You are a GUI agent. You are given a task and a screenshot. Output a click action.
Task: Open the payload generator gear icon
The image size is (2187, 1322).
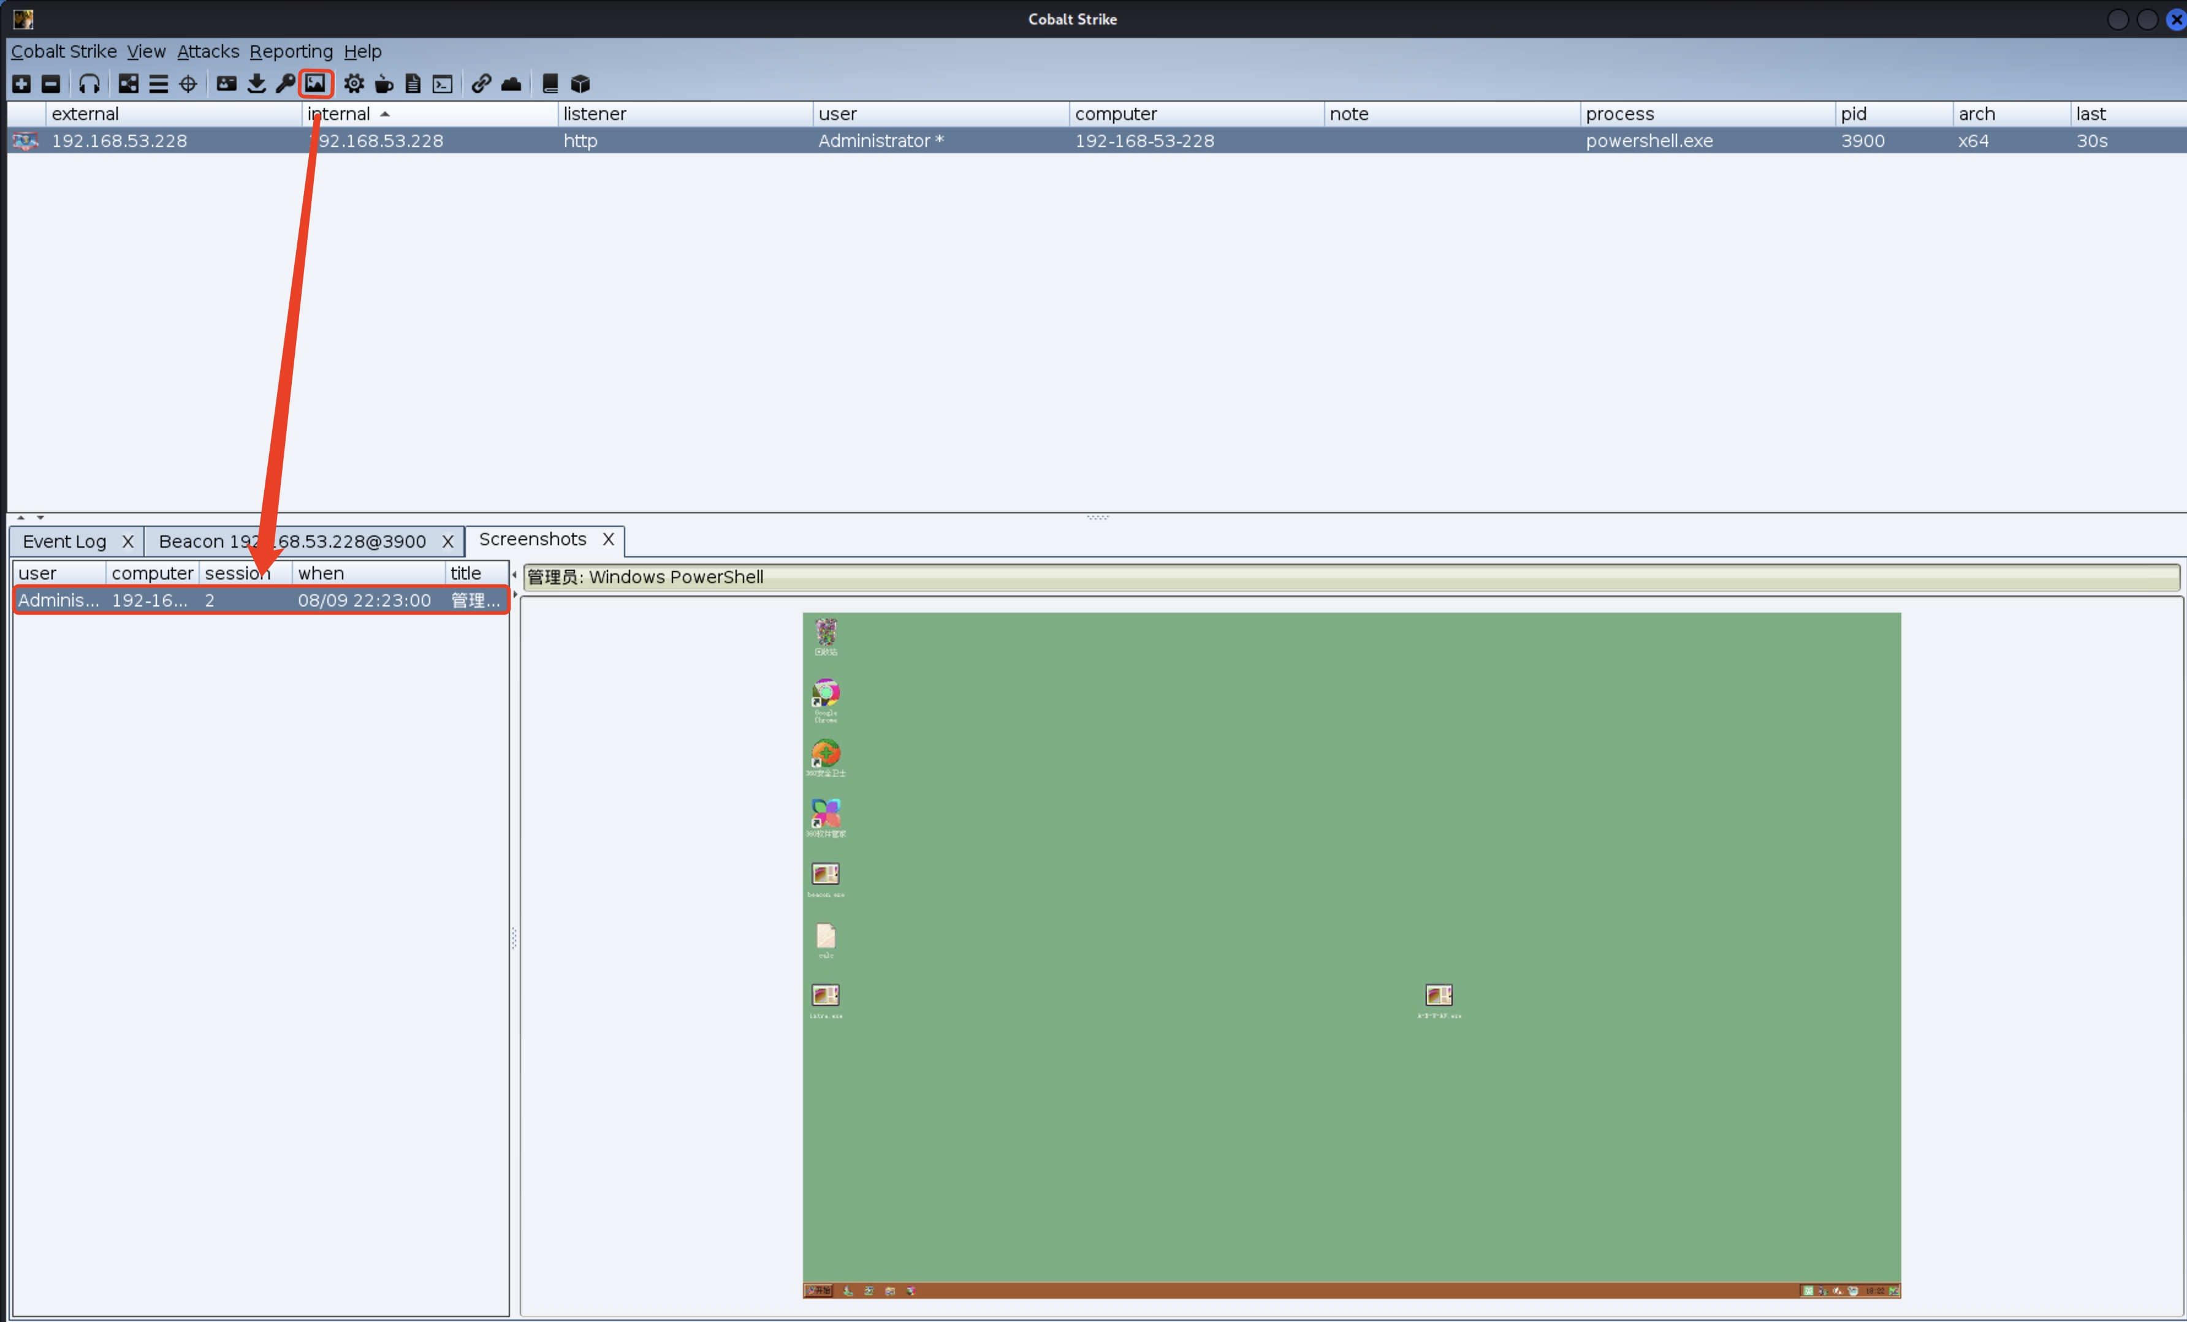[353, 83]
